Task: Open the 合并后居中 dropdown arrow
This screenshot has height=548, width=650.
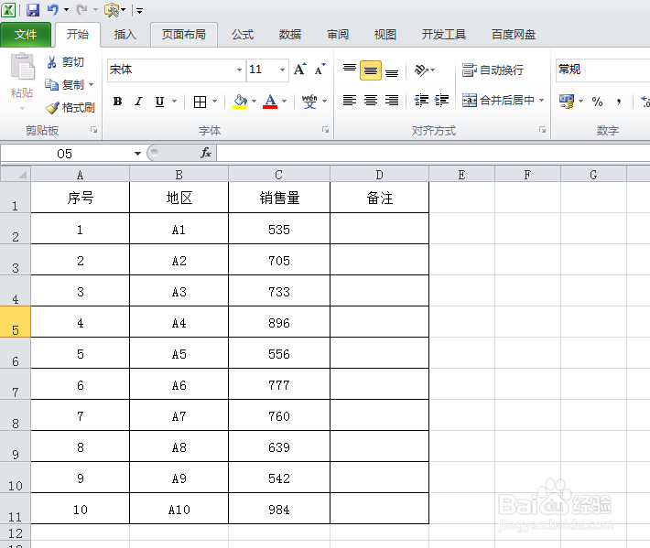Action: click(x=541, y=101)
